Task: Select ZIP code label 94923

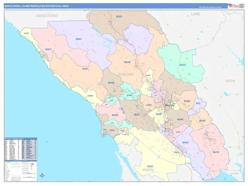Action: tap(112, 130)
